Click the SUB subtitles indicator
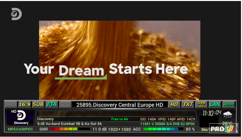Screen dimensions: 242x137 38,105
